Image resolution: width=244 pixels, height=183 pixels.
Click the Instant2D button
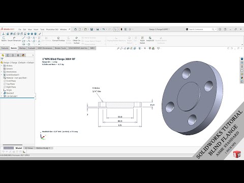coord(150,39)
